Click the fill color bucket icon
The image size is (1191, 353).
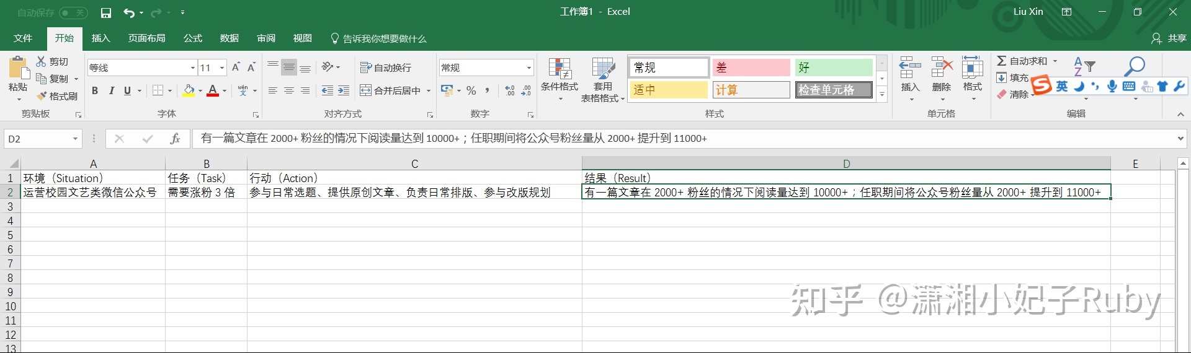coord(189,90)
